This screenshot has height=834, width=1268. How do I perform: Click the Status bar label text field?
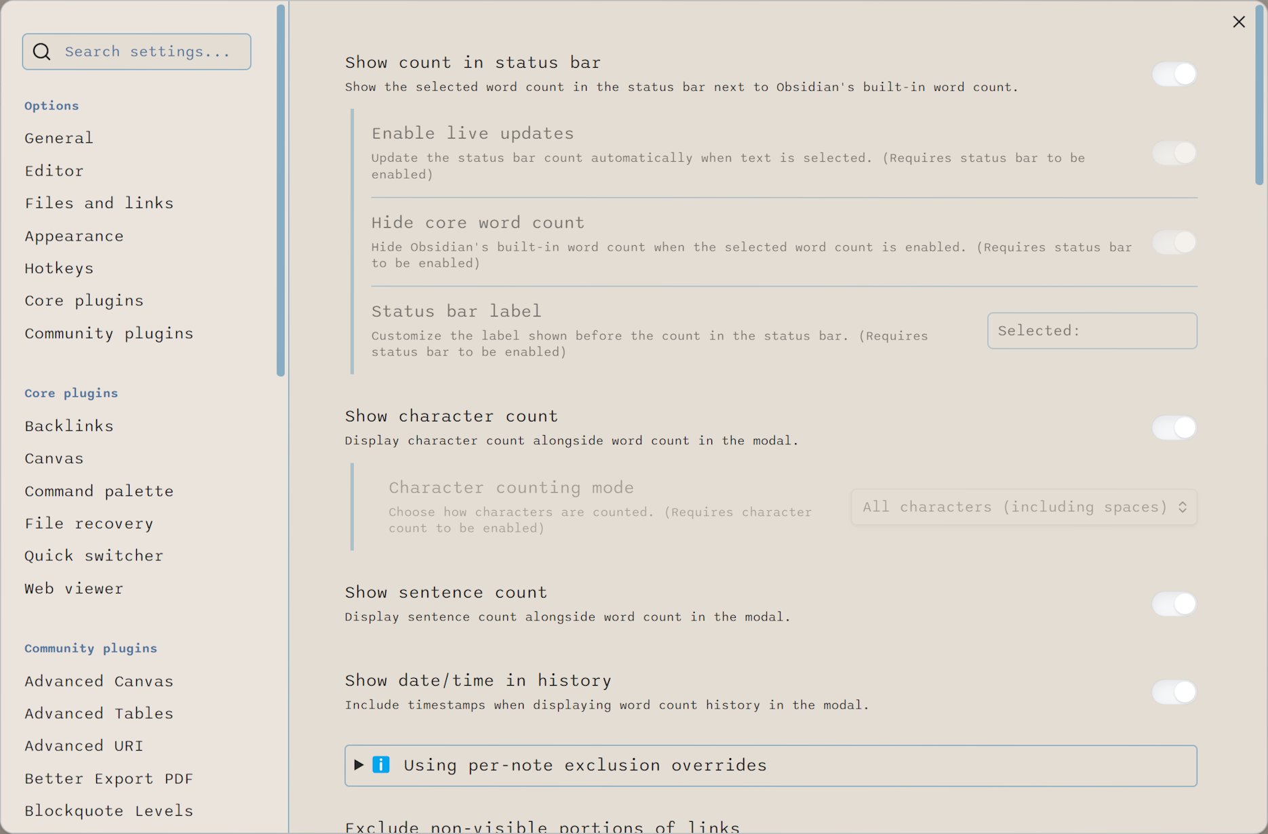(1092, 331)
